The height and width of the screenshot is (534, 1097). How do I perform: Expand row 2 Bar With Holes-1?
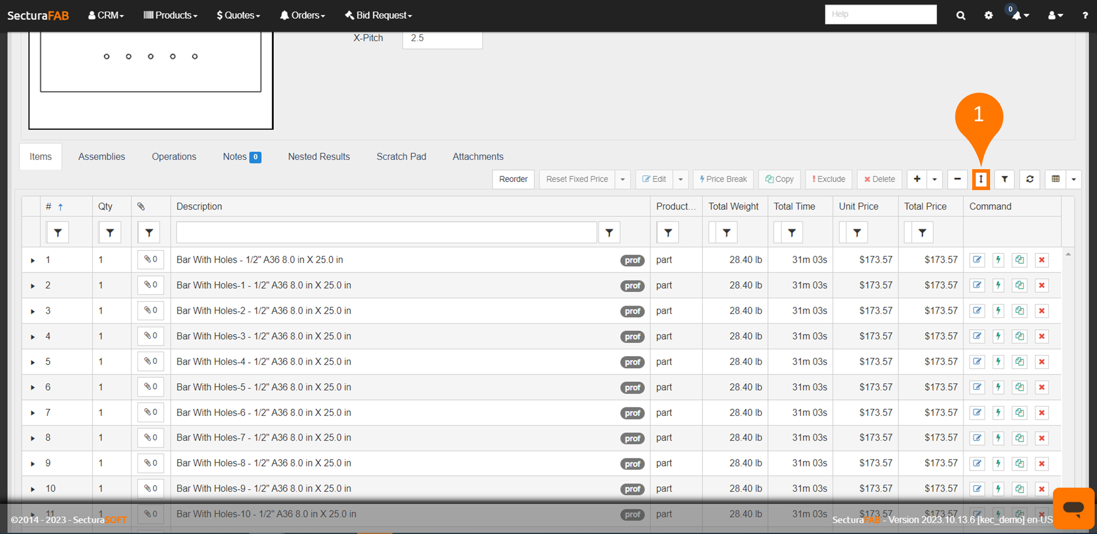click(x=33, y=286)
